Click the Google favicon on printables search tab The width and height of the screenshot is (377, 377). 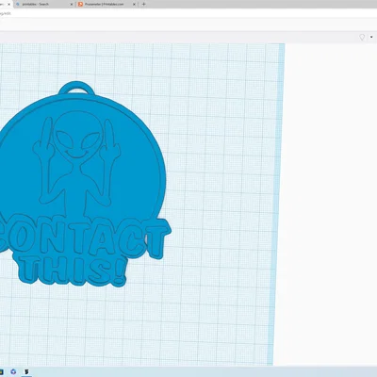pyautogui.click(x=17, y=4)
